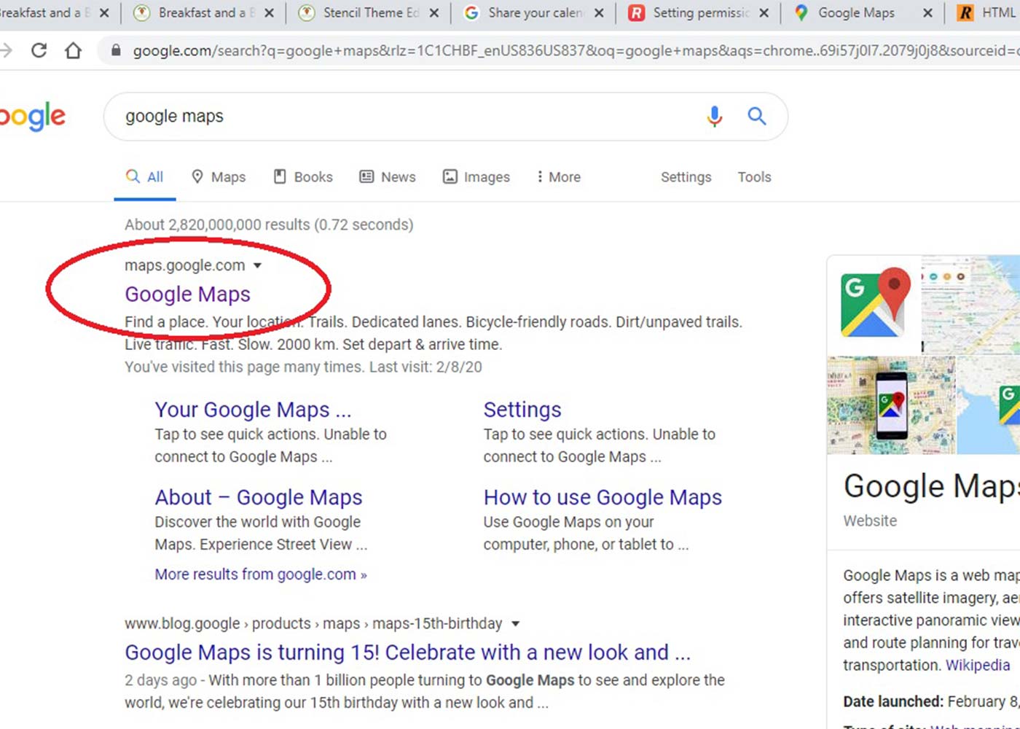
Task: Open the Your Google Maps sitelink
Action: tap(253, 410)
